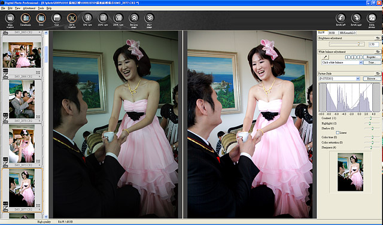383x225 pixels.
Task: Pick the white balance eyedropper tool
Action: [326, 57]
